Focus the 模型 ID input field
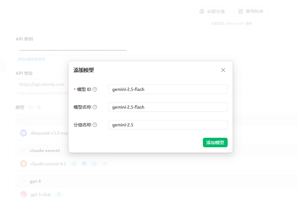This screenshot has height=203, width=298. (168, 89)
